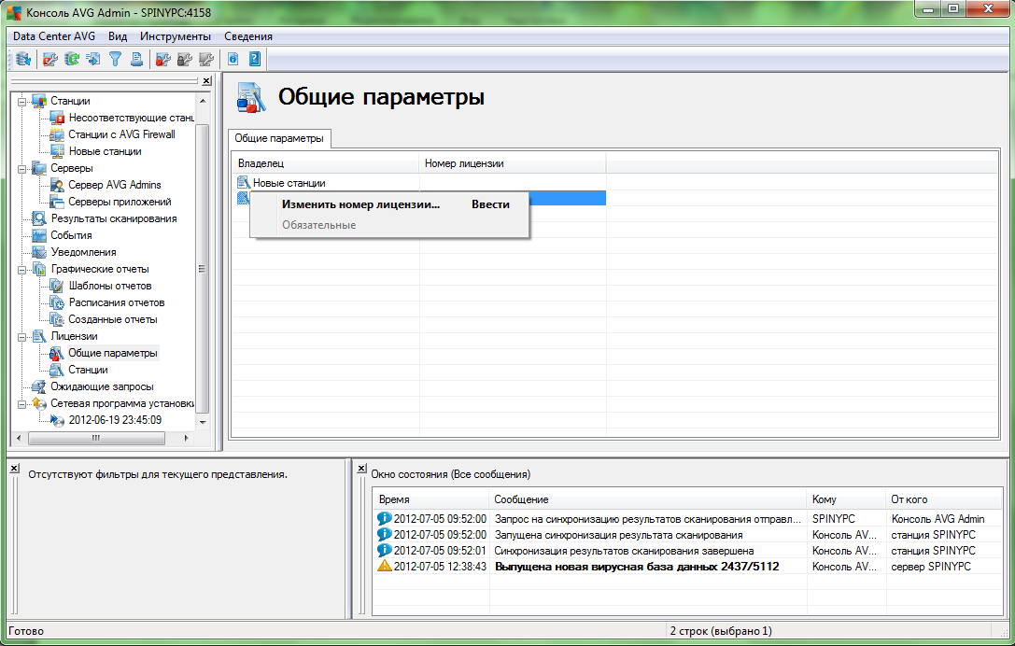Click the Серверы приложений tree icon
This screenshot has width=1015, height=646.
(57, 202)
